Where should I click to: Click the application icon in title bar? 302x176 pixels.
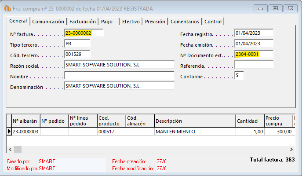coord(7,8)
